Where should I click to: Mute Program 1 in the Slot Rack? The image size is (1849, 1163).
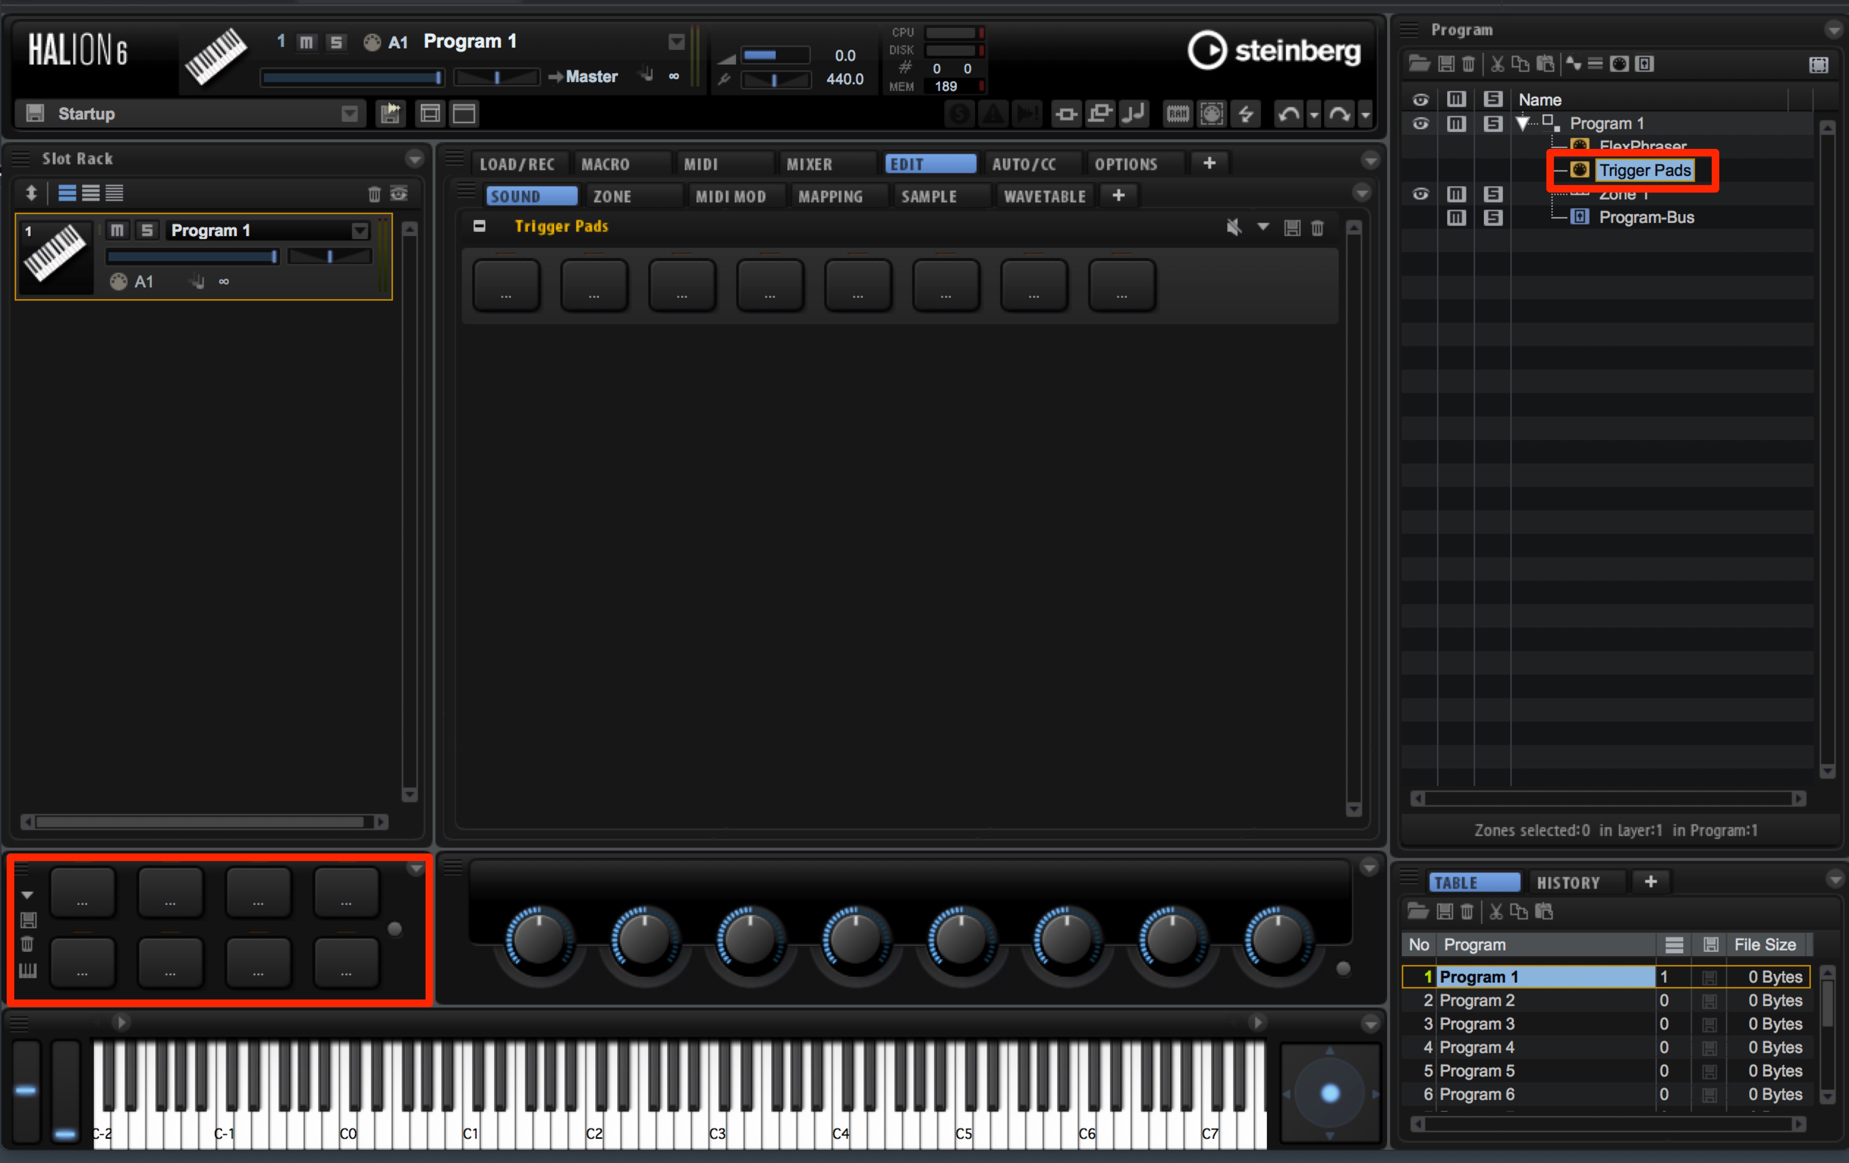[117, 230]
